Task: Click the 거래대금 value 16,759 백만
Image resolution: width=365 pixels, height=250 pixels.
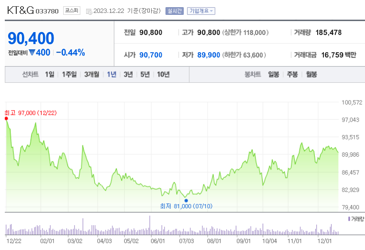Action: click(x=339, y=55)
